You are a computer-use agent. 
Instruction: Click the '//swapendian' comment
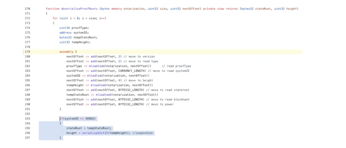coord(143,133)
